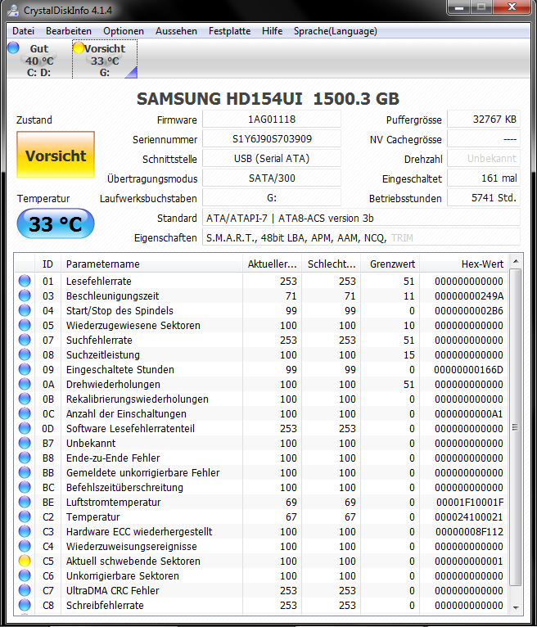Image resolution: width=537 pixels, height=627 pixels.
Task: Click the large yellow Vorsicht health status button
Action: (x=56, y=155)
